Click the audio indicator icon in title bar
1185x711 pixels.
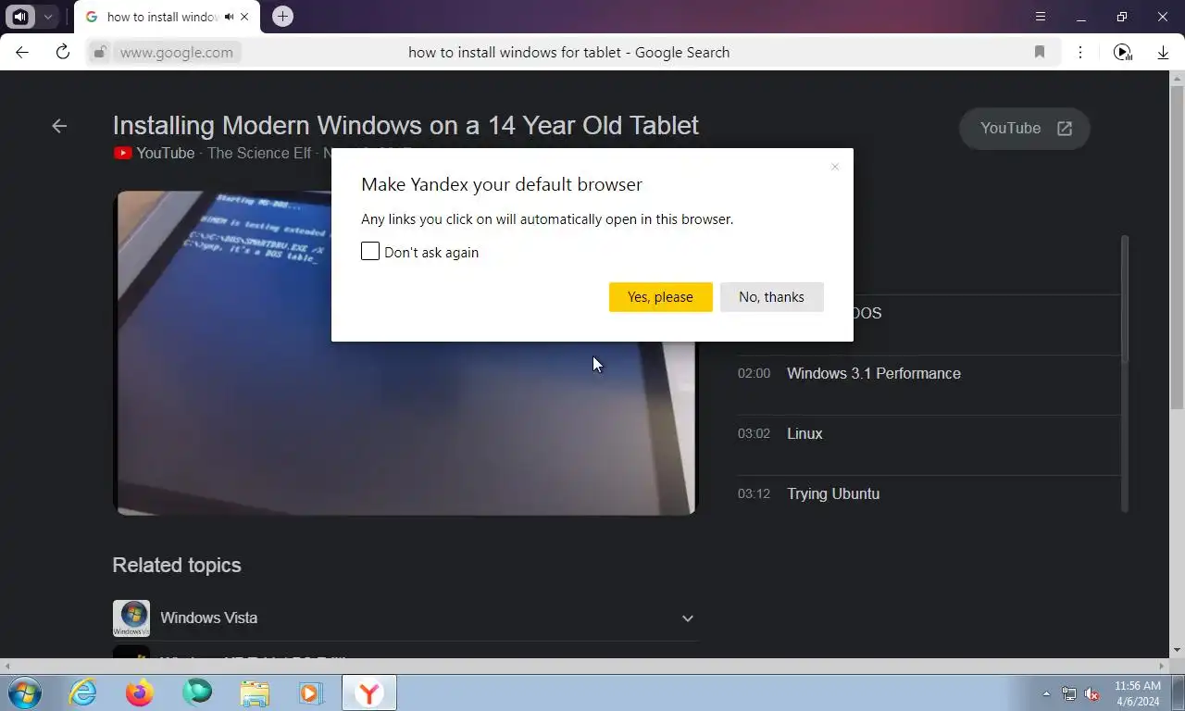click(x=20, y=17)
